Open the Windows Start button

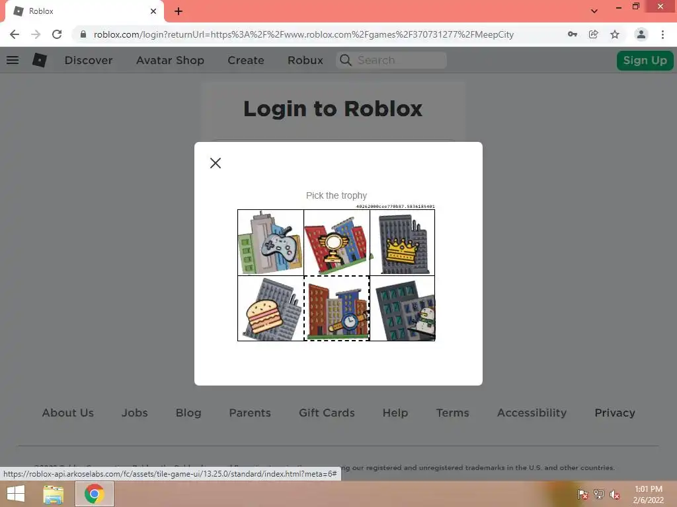(x=16, y=494)
